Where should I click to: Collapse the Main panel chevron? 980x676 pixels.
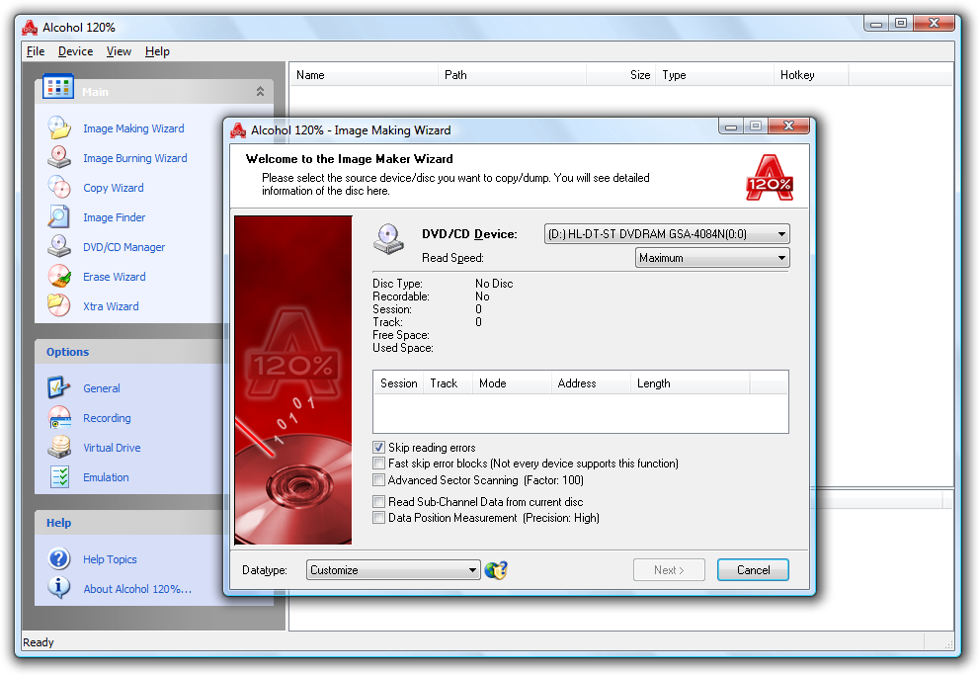tap(260, 91)
